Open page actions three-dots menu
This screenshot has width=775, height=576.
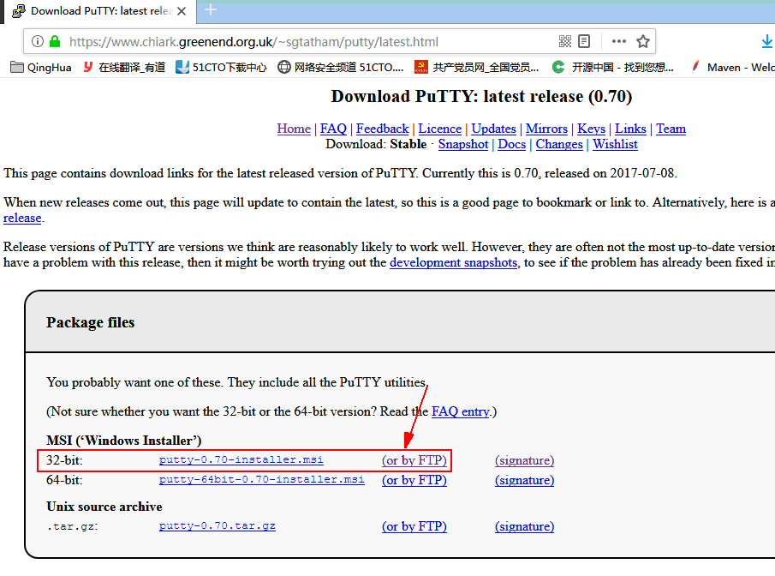pyautogui.click(x=619, y=41)
